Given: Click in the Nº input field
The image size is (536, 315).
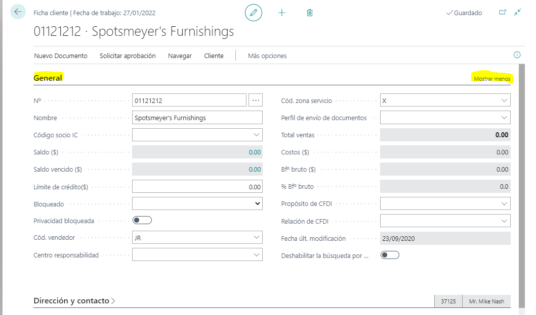Looking at the screenshot, I should (x=189, y=100).
